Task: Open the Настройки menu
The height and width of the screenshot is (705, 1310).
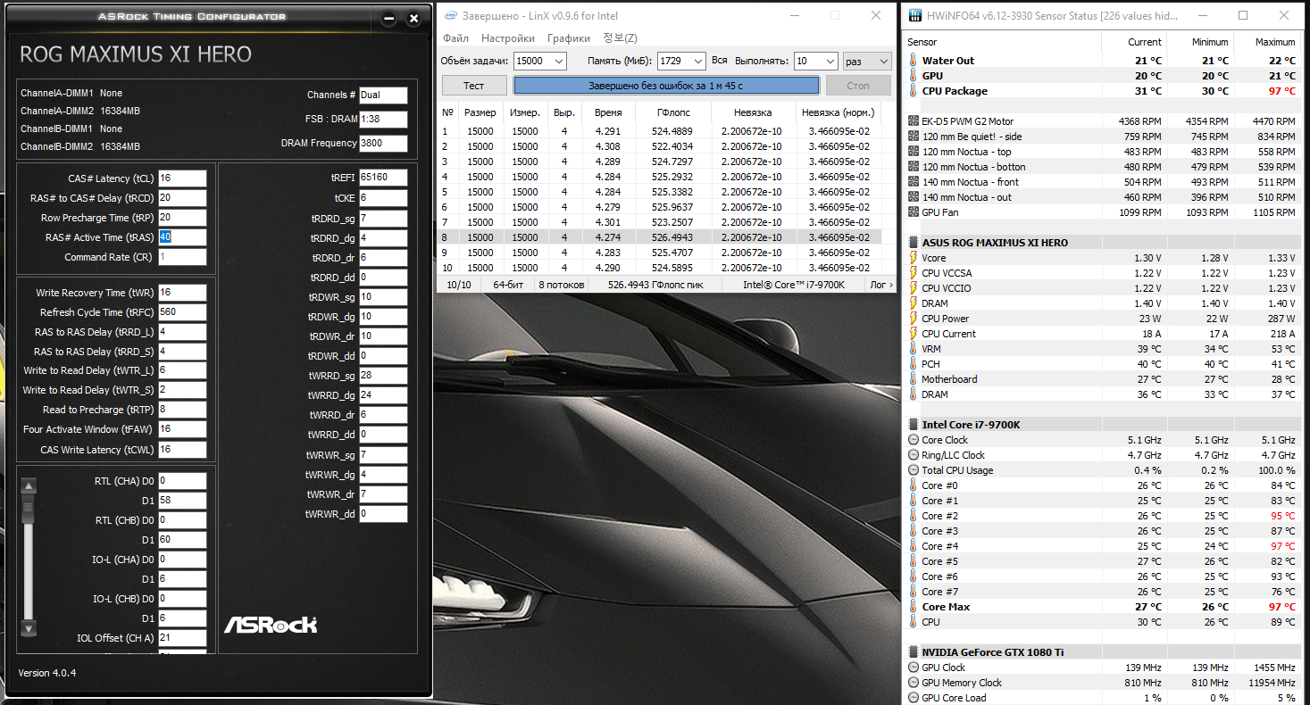Action: pyautogui.click(x=507, y=38)
